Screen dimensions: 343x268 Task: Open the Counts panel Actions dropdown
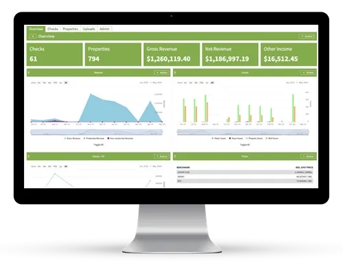[308, 73]
